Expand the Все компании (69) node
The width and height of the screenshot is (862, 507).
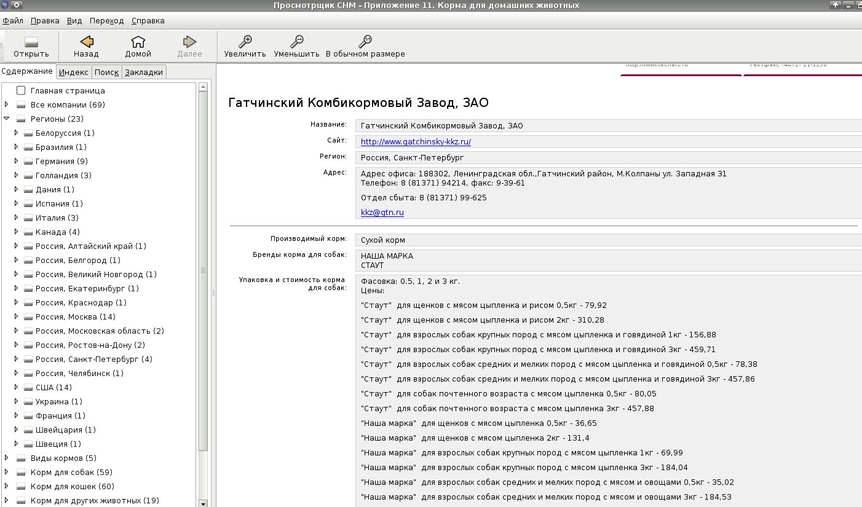[7, 104]
